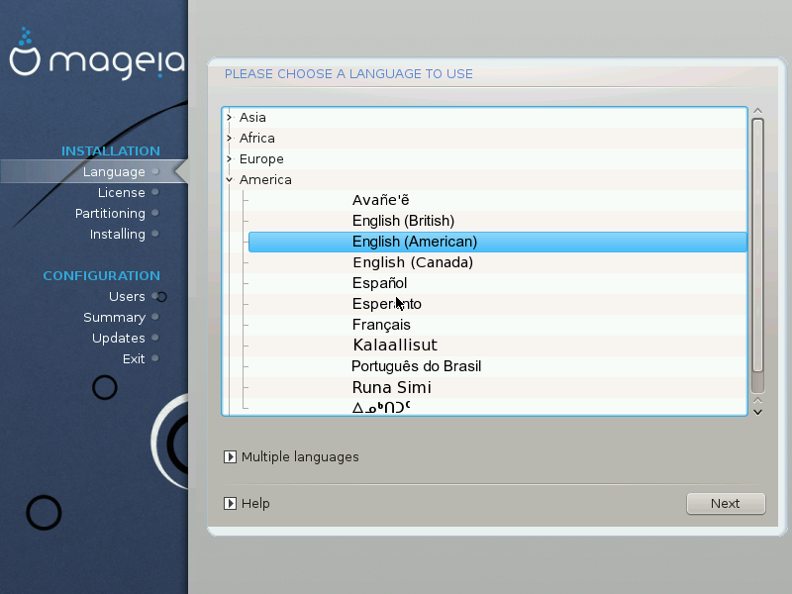Select English (British) language
The image size is (792, 594).
[403, 221]
